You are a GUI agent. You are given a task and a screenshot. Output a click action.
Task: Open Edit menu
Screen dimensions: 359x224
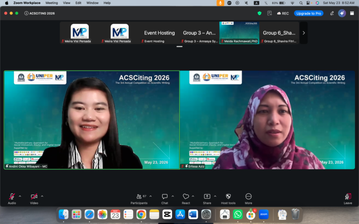(x=79, y=3)
